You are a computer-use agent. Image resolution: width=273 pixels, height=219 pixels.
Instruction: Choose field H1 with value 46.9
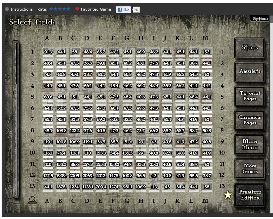[141, 52]
